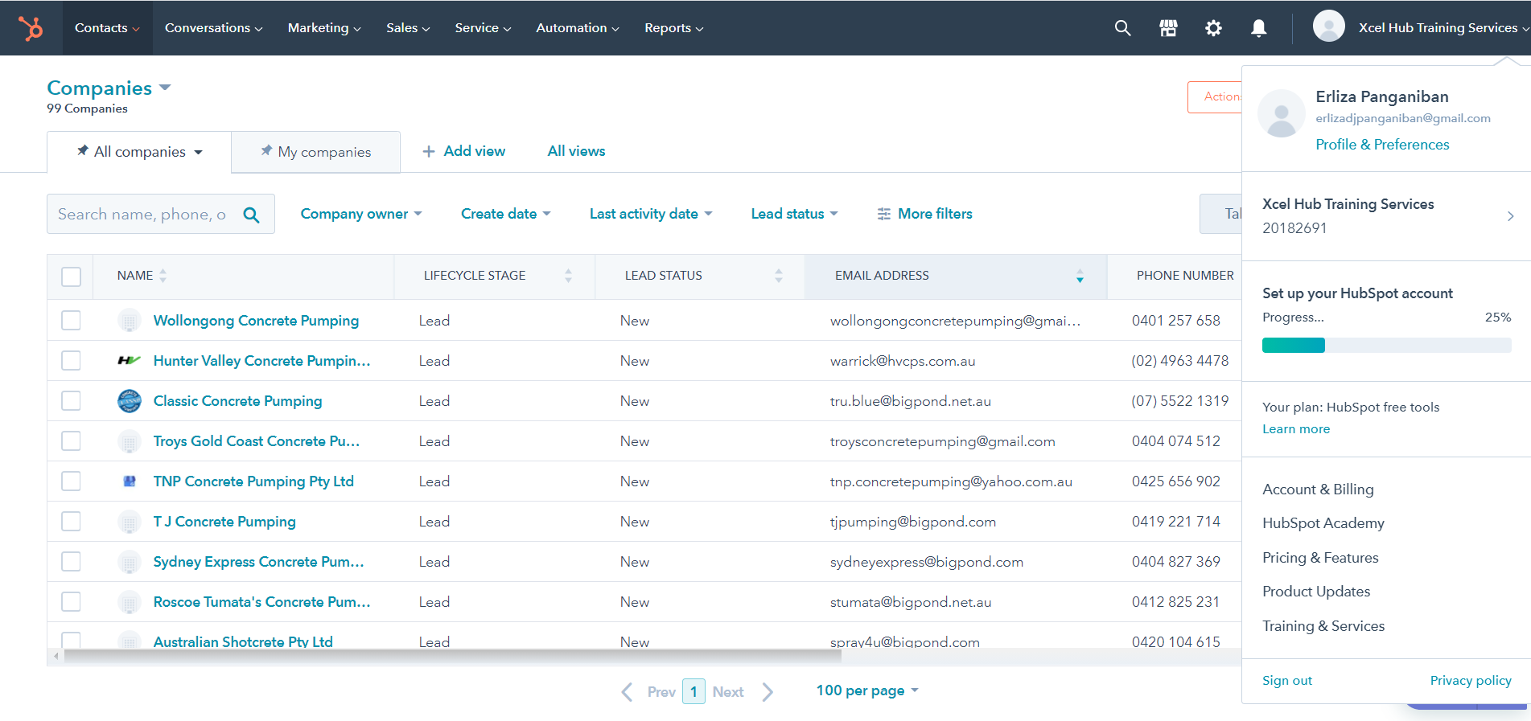Click the plus icon beside Add view
The image size is (1531, 721).
click(429, 151)
